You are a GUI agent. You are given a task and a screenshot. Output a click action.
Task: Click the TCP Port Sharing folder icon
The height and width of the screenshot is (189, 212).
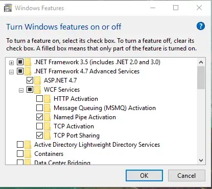[47, 136]
